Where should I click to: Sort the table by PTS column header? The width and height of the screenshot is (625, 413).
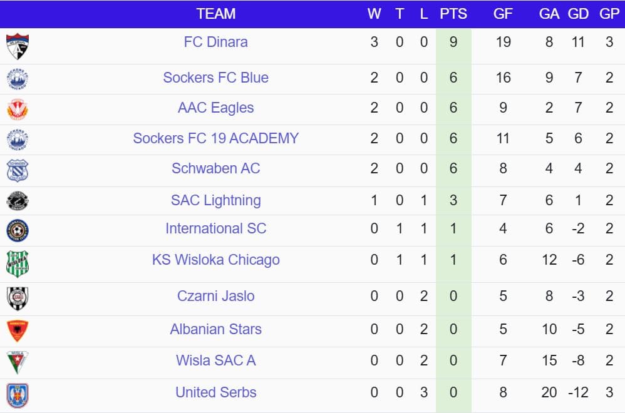[x=453, y=14]
